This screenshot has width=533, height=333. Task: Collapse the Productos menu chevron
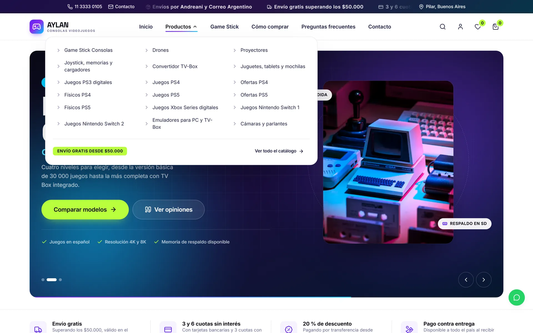click(x=195, y=27)
